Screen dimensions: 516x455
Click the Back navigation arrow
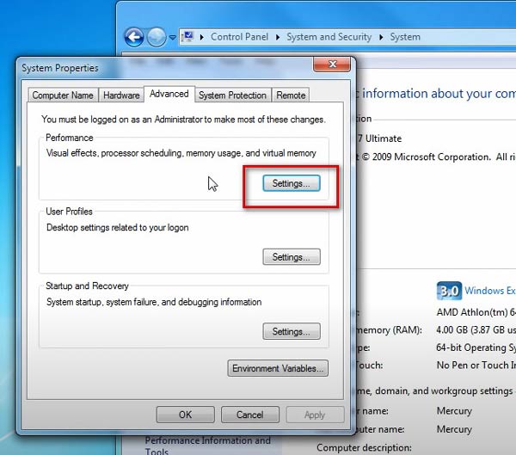[133, 37]
